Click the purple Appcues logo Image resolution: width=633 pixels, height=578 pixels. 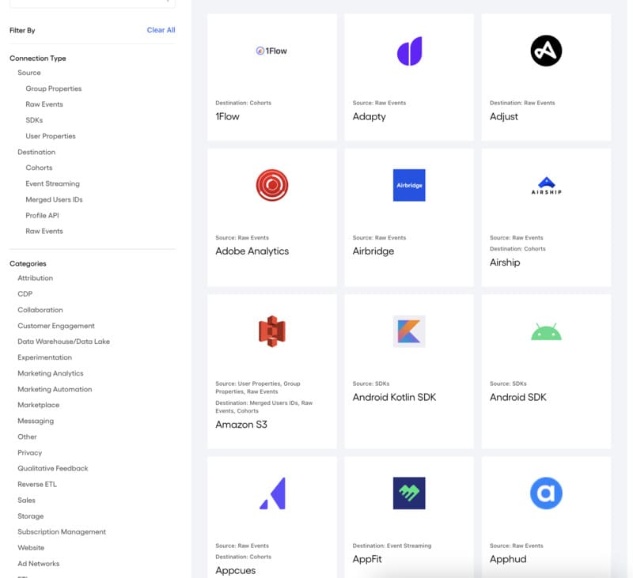[x=272, y=493]
